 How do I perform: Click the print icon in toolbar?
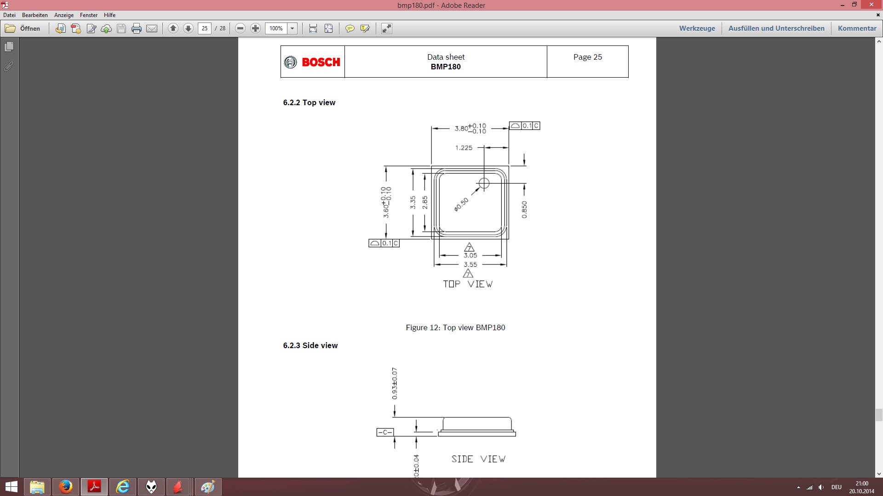tap(137, 28)
